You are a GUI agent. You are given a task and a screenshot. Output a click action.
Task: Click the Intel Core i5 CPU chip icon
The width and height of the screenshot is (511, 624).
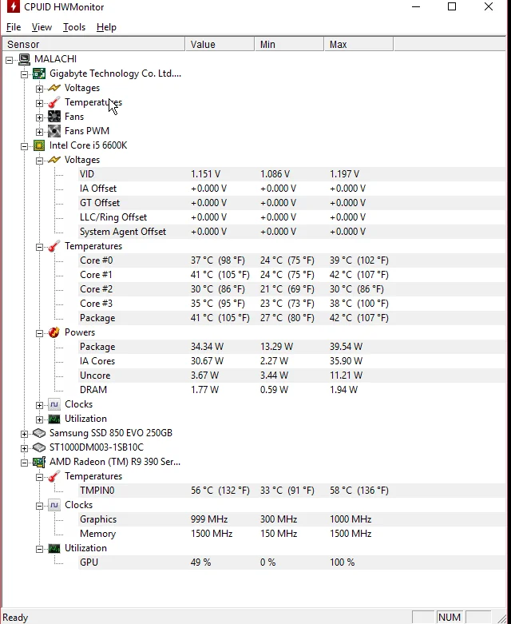pos(39,145)
